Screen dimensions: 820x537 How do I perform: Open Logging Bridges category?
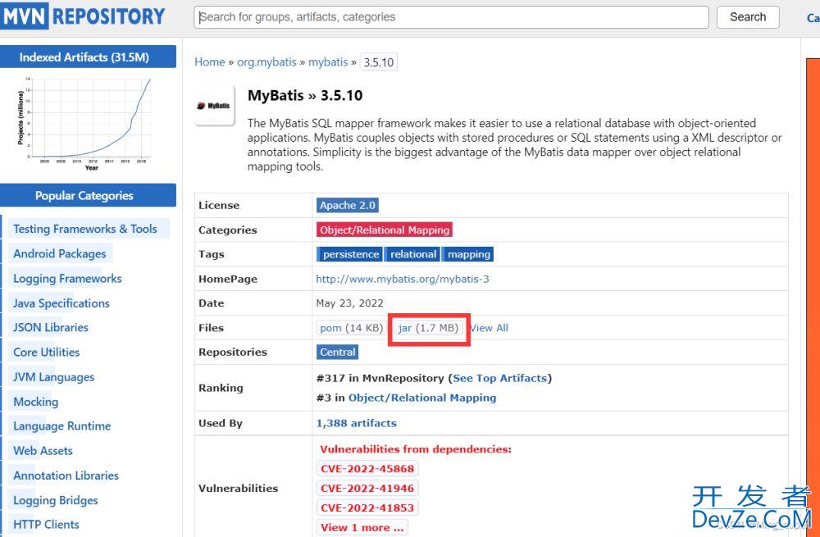pos(56,500)
